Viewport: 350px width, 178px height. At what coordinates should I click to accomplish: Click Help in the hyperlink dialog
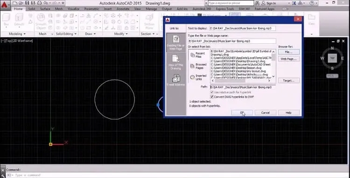click(288, 113)
